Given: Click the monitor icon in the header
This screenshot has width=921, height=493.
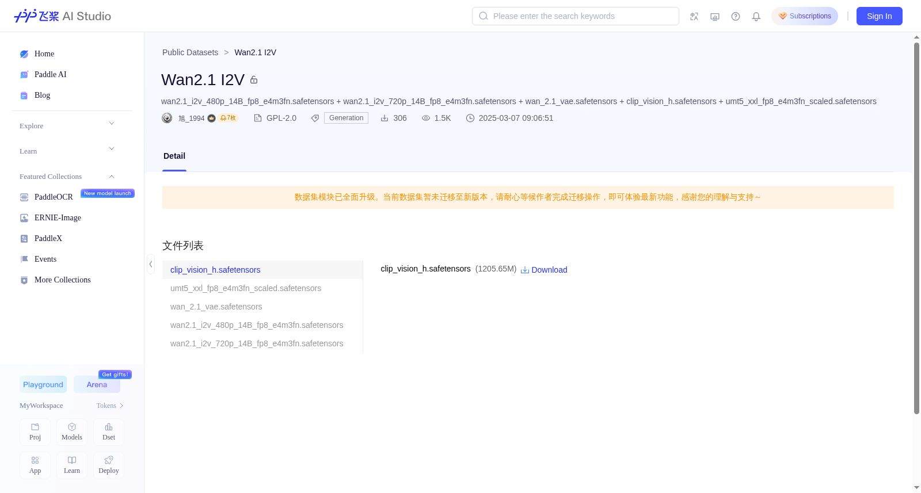Looking at the screenshot, I should tap(715, 17).
